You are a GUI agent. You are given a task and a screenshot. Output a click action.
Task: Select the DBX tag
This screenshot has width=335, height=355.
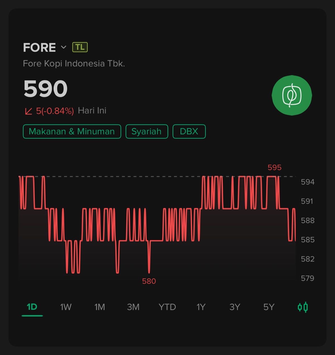(x=189, y=131)
